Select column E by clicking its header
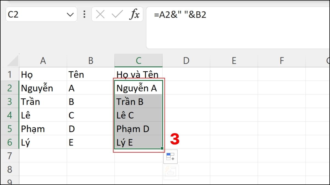The image size is (330, 185). click(234, 60)
